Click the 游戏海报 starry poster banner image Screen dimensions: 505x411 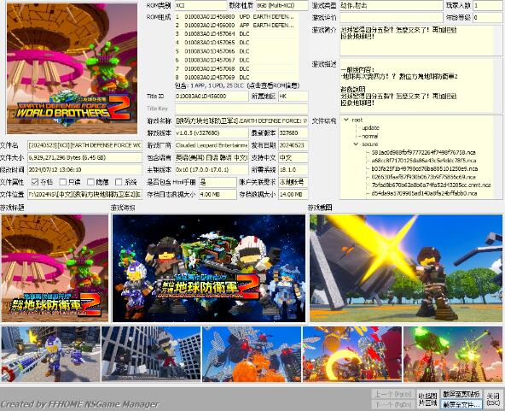[209, 268]
